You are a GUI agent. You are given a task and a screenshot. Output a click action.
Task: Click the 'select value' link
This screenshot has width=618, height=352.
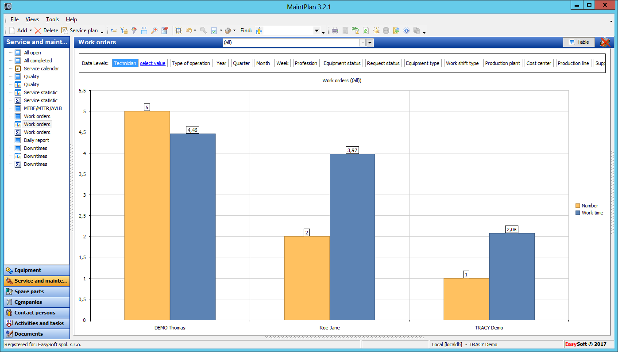click(153, 63)
